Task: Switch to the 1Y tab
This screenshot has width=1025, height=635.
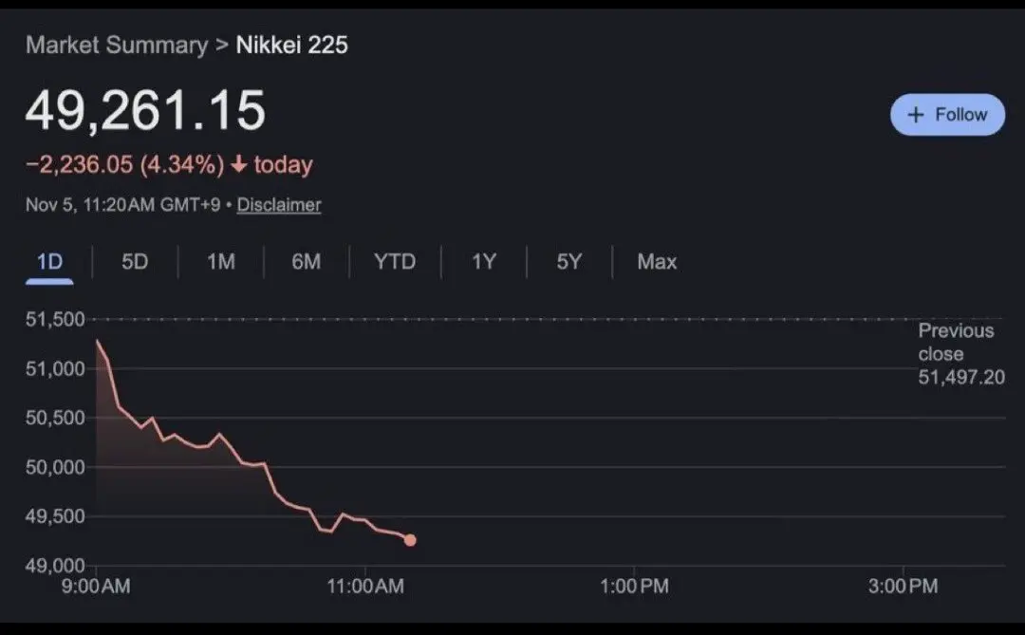Action: point(484,262)
